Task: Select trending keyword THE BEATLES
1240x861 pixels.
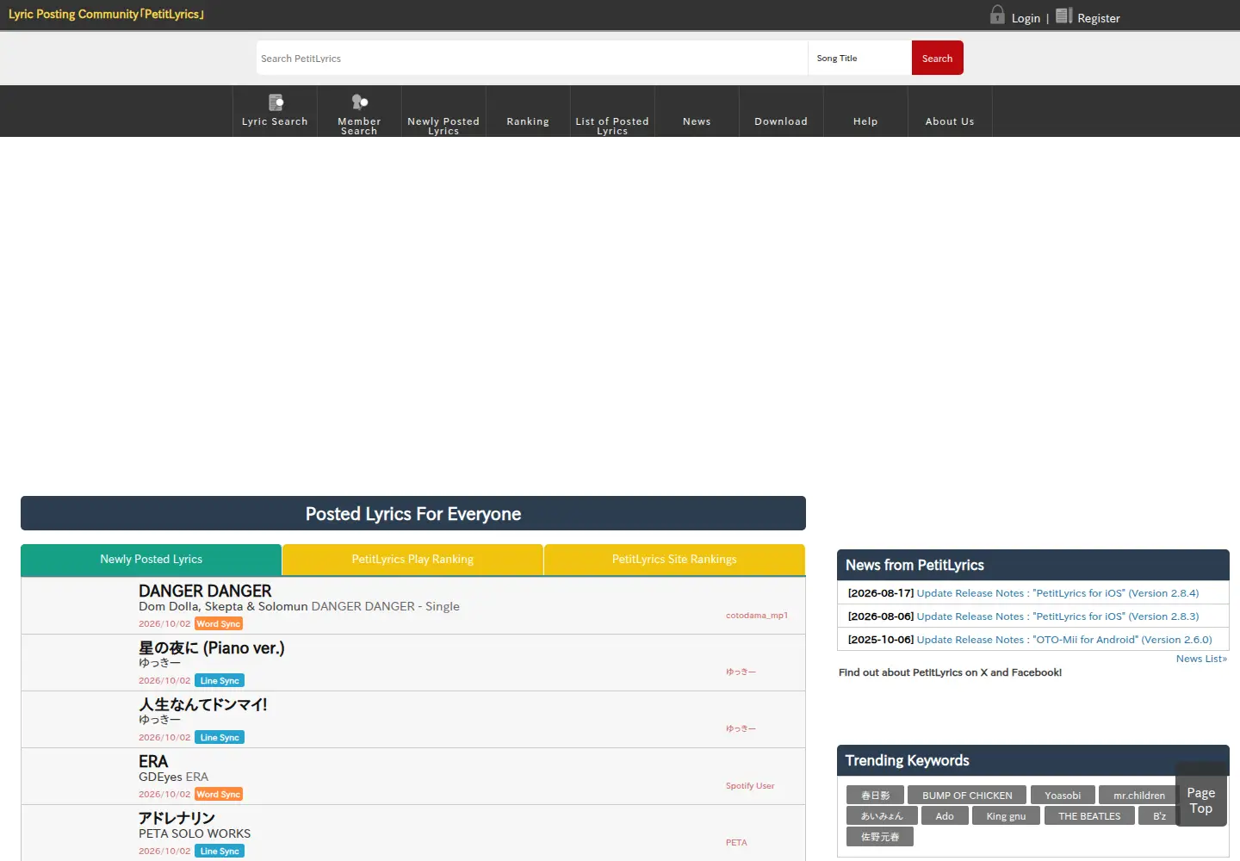Action: click(x=1089, y=816)
